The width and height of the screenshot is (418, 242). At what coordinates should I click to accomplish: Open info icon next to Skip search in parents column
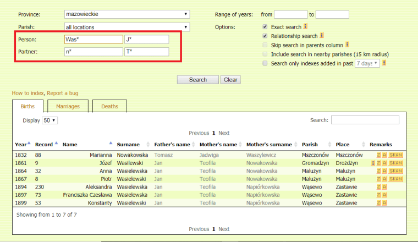tap(347, 45)
